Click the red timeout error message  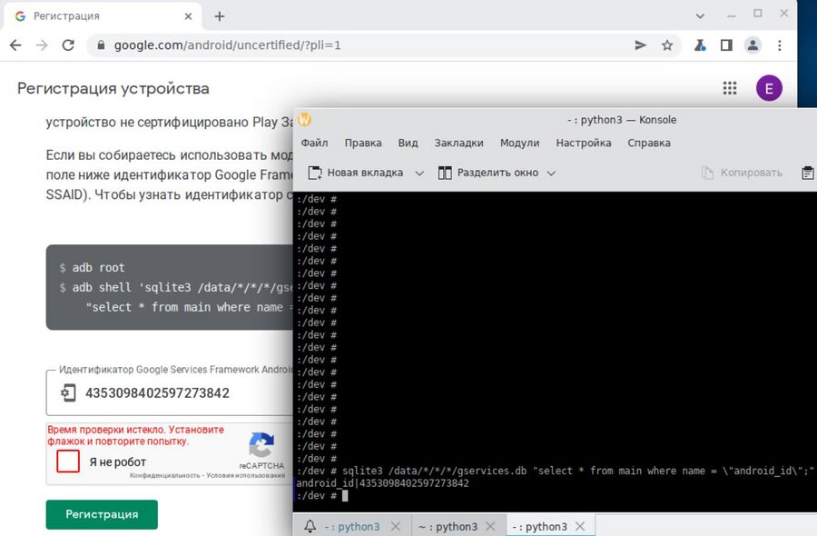click(x=135, y=435)
